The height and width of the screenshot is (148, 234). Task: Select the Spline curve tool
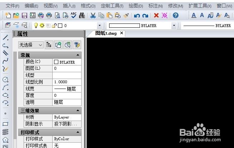pyautogui.click(x=5, y=61)
